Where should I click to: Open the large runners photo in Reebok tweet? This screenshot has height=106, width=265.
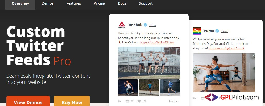pos(149,62)
